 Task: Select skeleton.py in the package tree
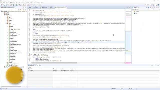pyautogui.click(x=13, y=56)
